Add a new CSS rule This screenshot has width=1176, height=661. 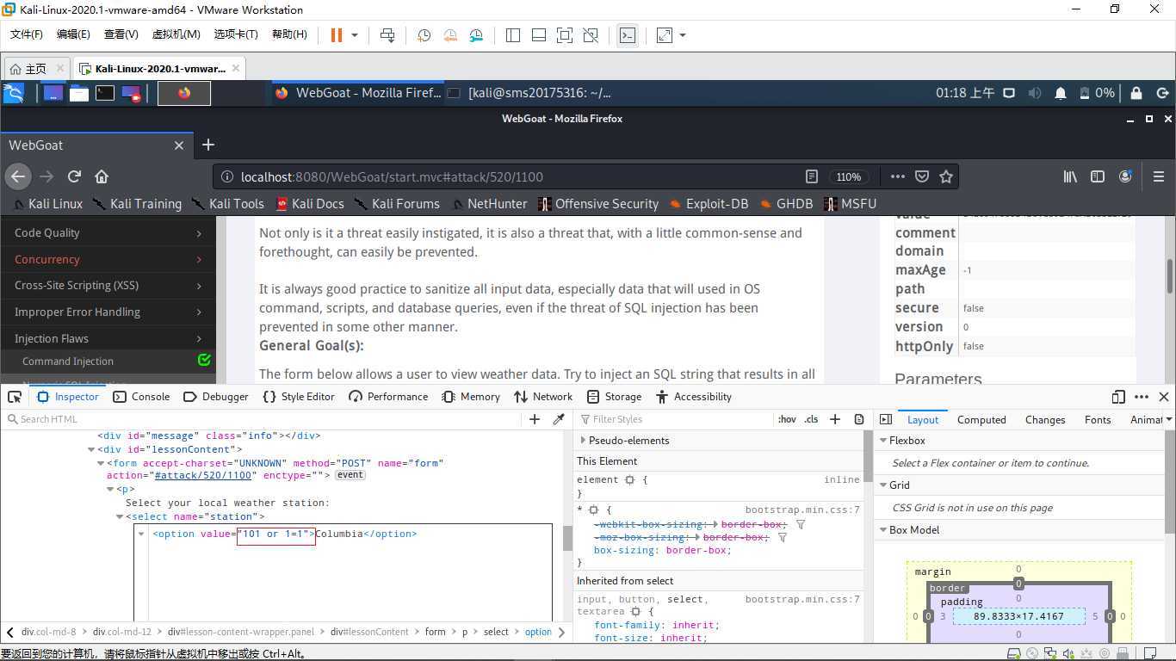[x=835, y=419]
